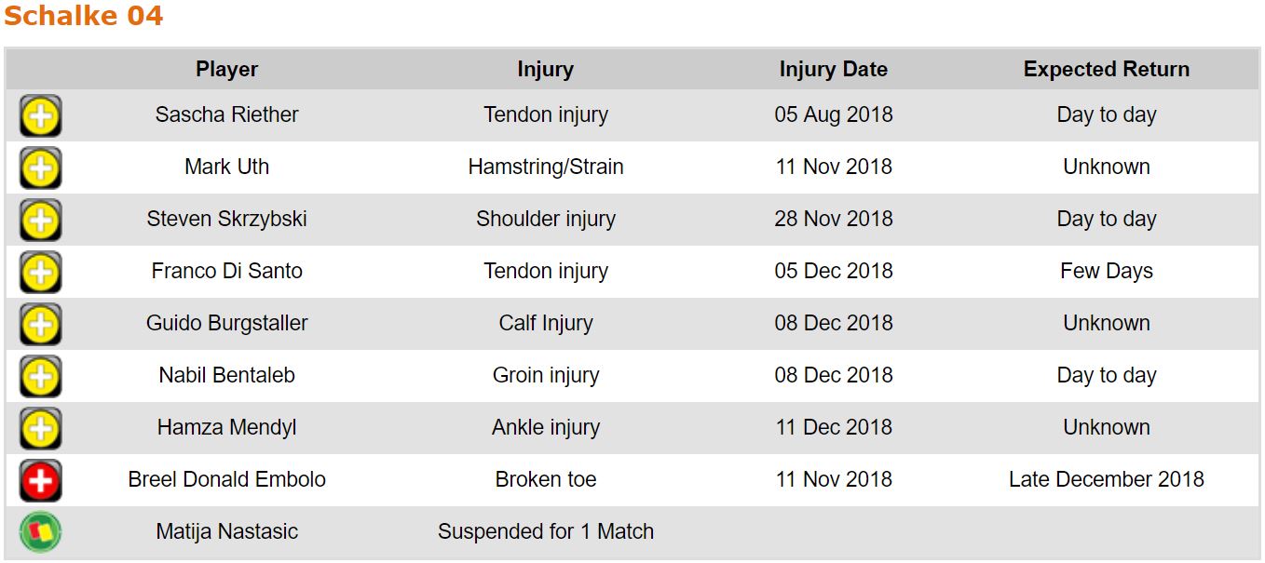Click Franco Di Santo's yellow injury icon
The width and height of the screenshot is (1265, 563).
pyautogui.click(x=40, y=273)
